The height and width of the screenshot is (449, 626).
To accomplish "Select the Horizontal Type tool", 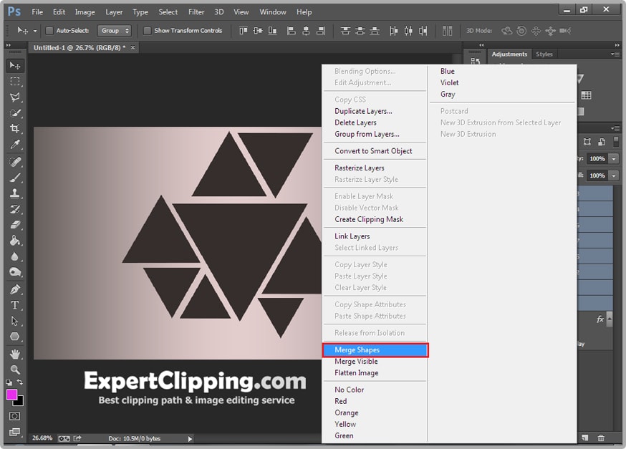I will 14,306.
